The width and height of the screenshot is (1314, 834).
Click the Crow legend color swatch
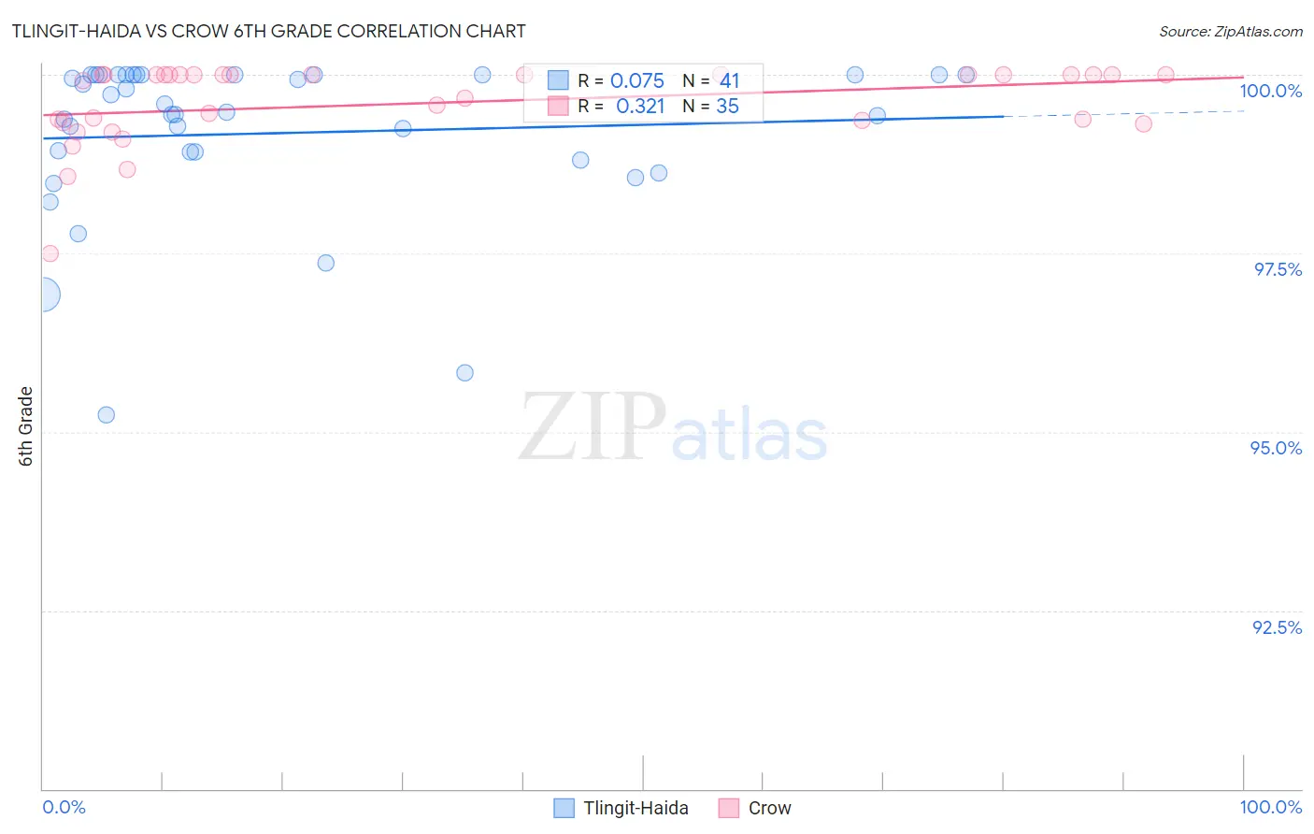(729, 808)
